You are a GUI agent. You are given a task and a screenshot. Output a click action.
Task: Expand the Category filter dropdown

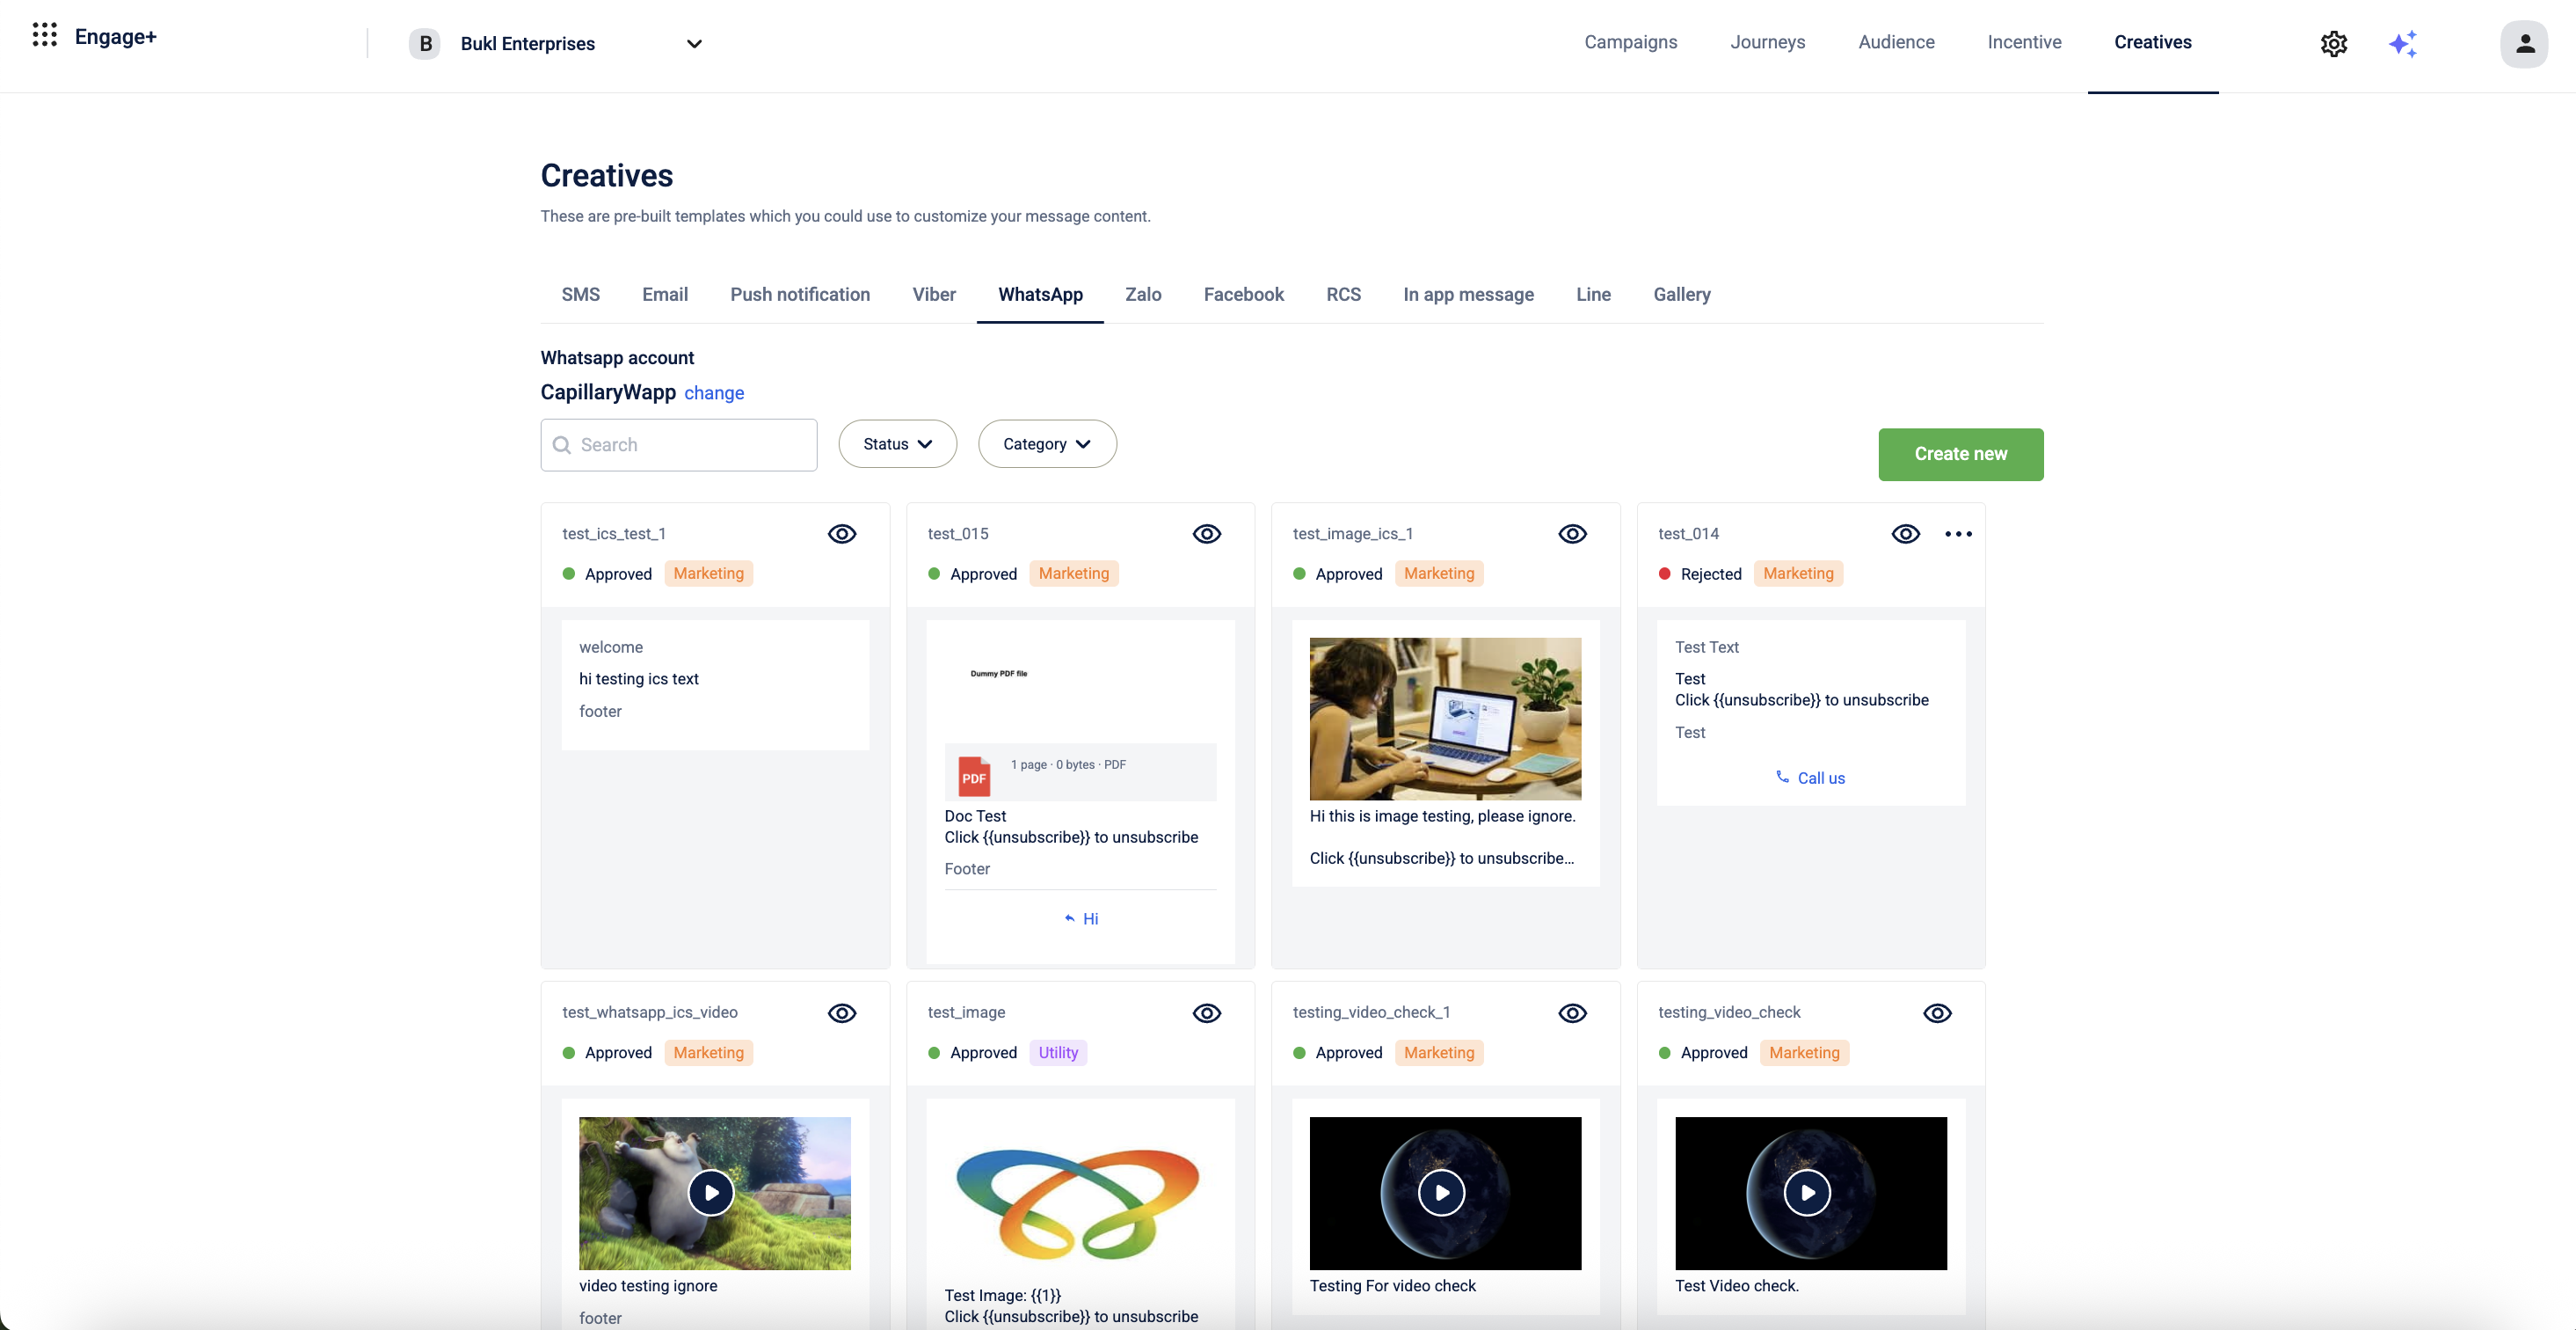(x=1046, y=444)
